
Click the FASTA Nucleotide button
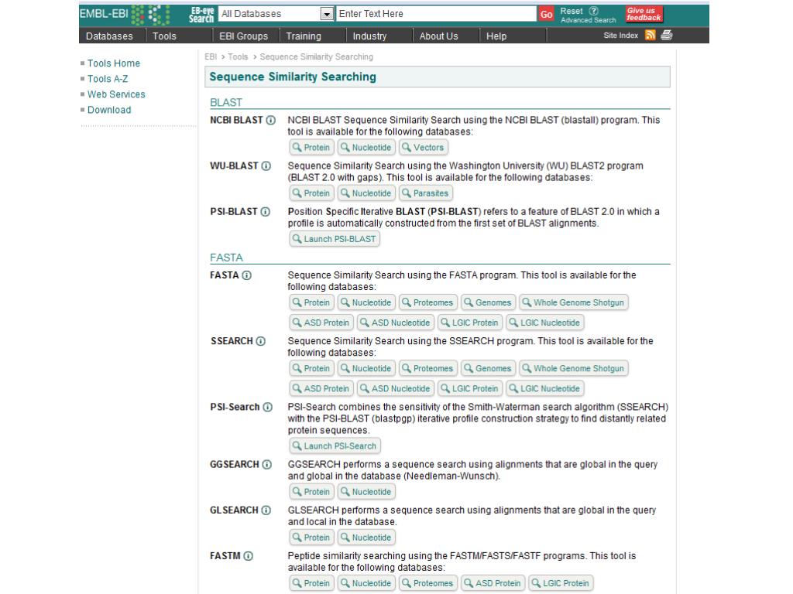pos(366,302)
